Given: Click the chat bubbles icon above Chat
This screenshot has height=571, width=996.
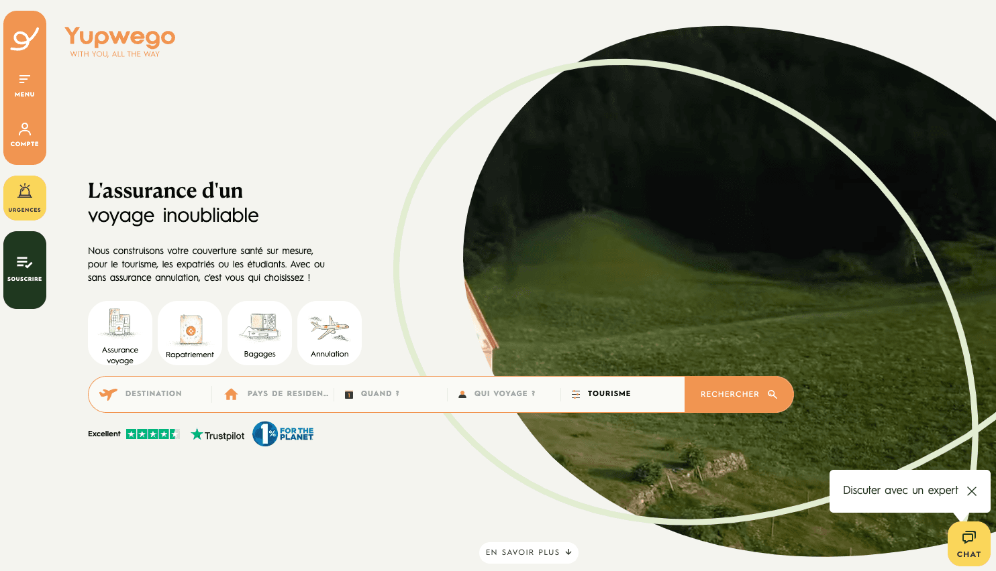Looking at the screenshot, I should click(x=969, y=537).
